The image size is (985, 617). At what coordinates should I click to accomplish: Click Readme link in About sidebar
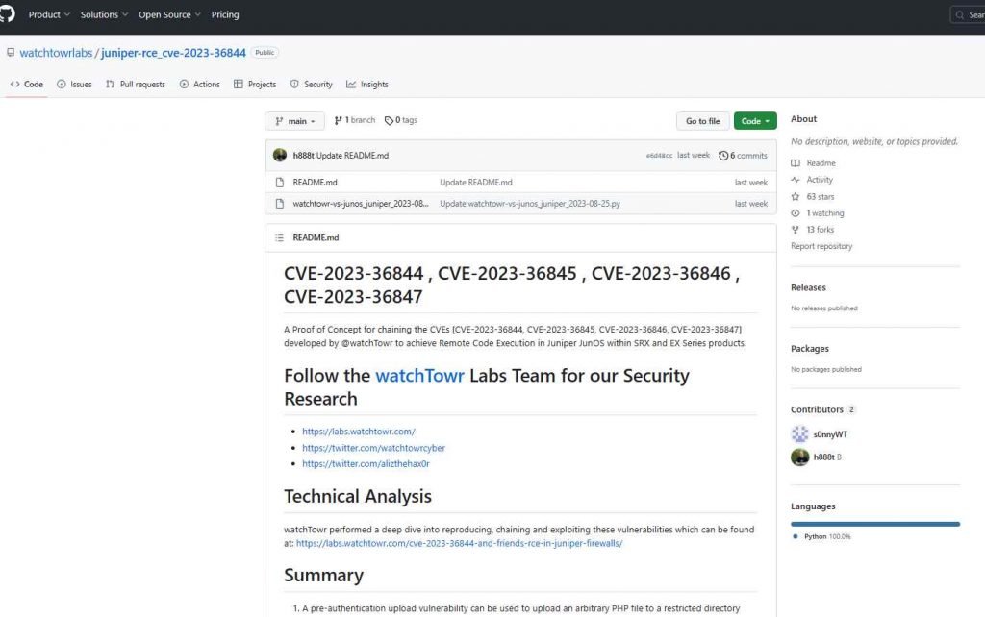pos(821,163)
